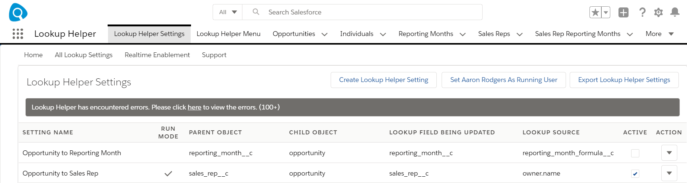The width and height of the screenshot is (687, 183).
Task: Click the Lookup Field Being Updated header
Action: (x=442, y=133)
